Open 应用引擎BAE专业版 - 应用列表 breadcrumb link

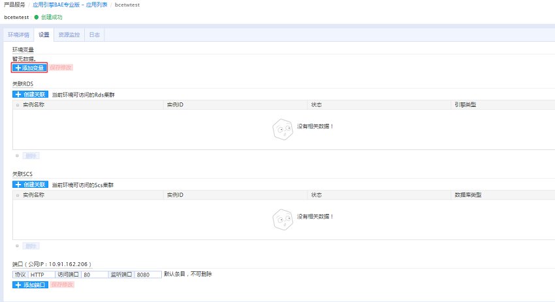(x=70, y=5)
